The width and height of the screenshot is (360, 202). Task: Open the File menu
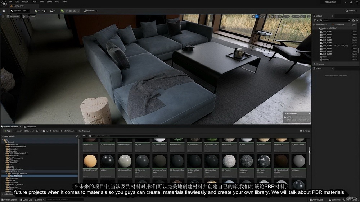pyautogui.click(x=11, y=1)
